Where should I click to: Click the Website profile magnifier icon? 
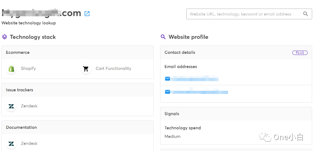coord(163,37)
